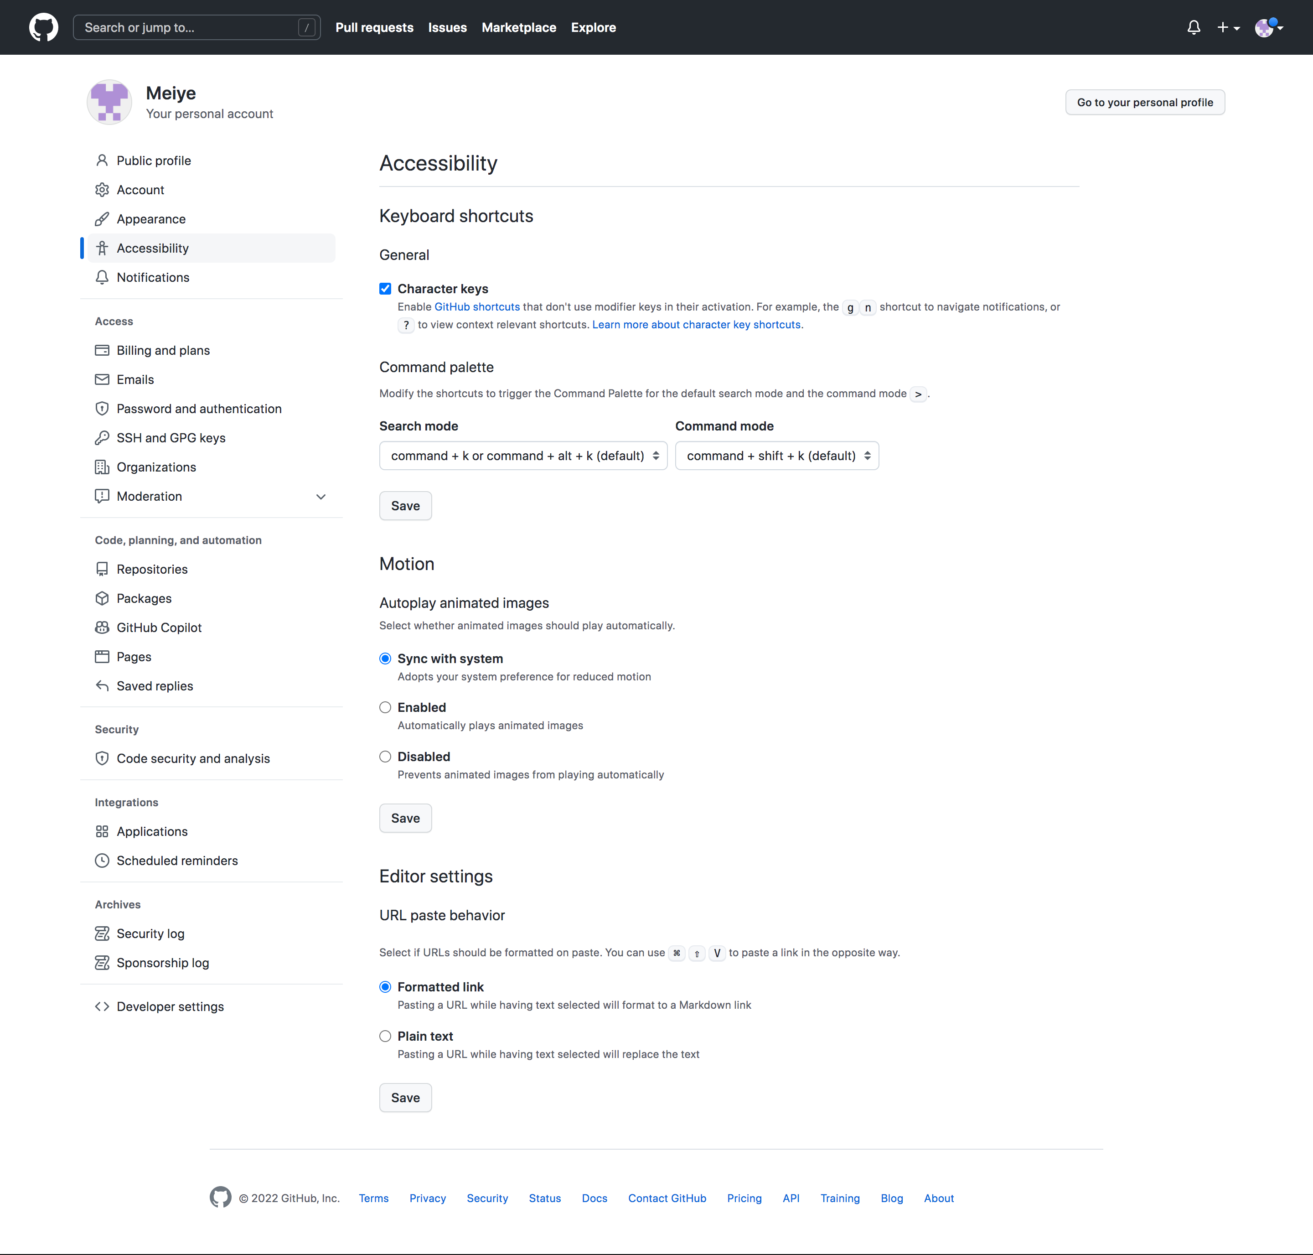Open the GitHub shortcuts link

pos(477,307)
